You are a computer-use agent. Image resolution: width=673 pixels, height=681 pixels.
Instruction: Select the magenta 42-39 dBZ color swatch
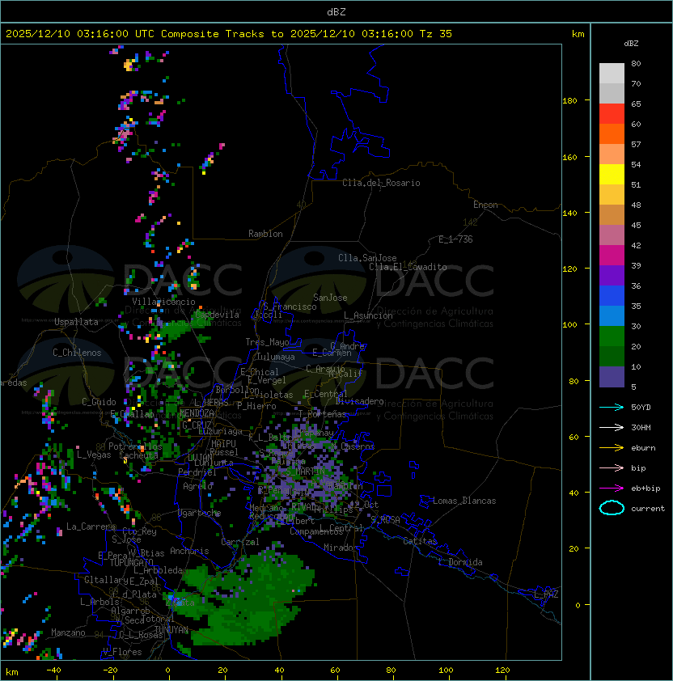point(612,256)
